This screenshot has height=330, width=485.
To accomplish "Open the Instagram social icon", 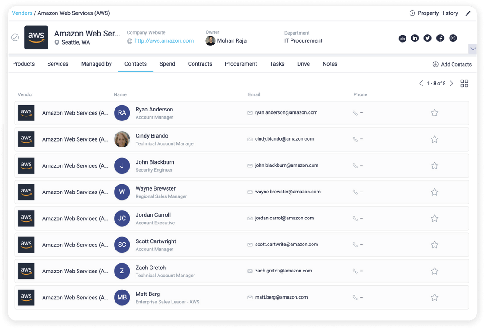I will (453, 38).
